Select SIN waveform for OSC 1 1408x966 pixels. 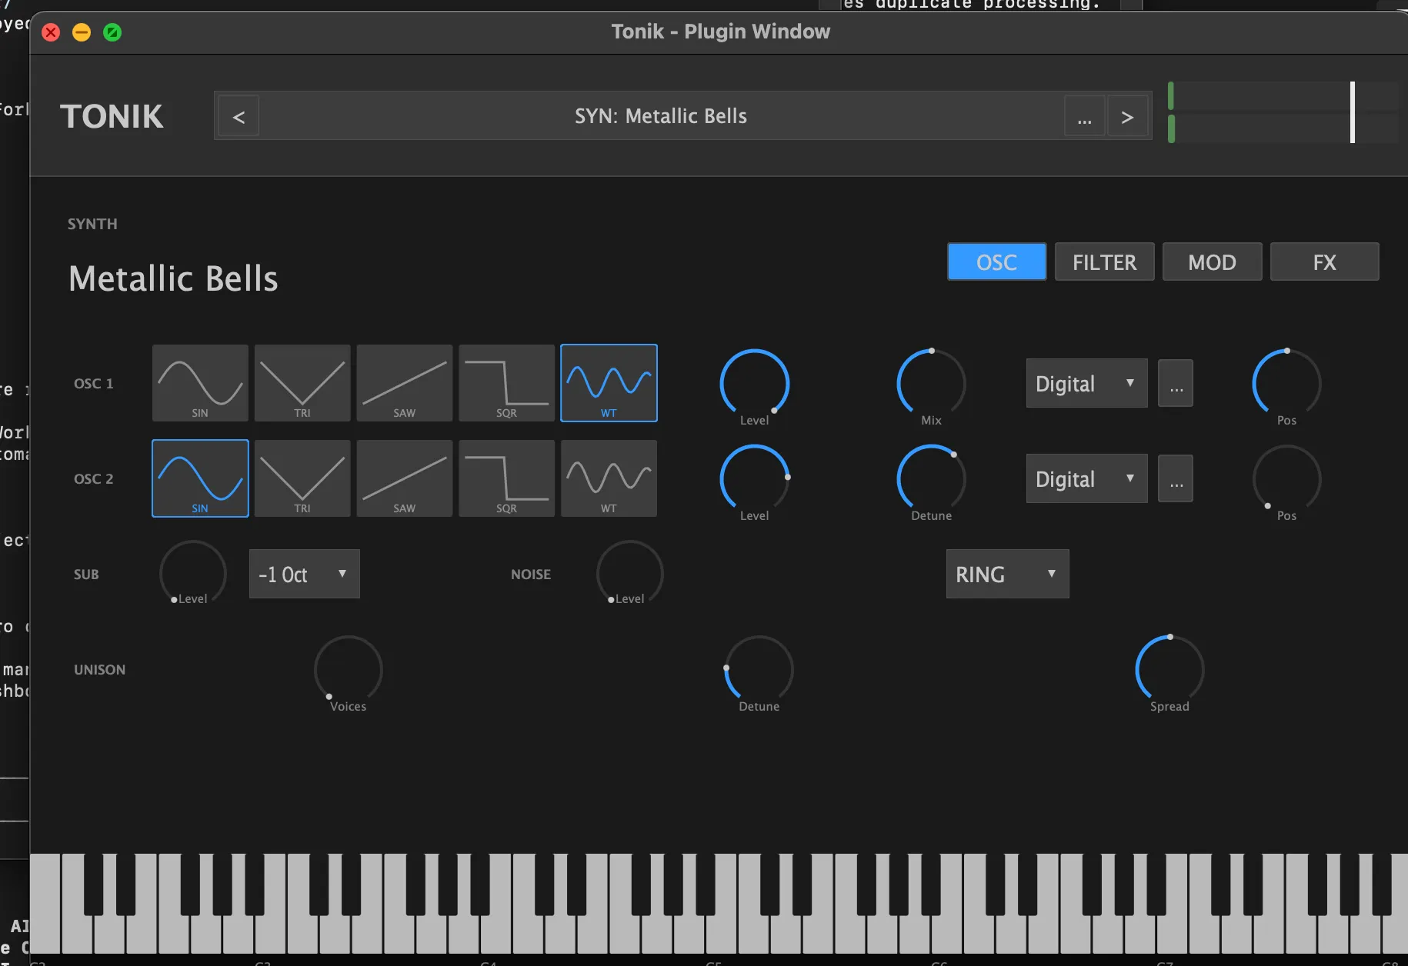click(x=200, y=383)
